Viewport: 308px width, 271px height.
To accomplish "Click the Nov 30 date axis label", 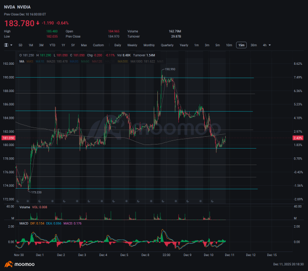I will [x=19, y=255].
